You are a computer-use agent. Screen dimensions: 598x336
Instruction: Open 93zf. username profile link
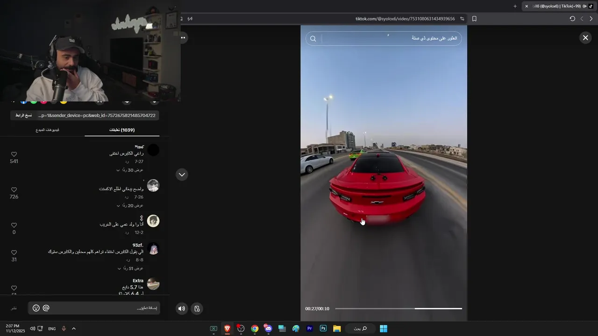138,245
